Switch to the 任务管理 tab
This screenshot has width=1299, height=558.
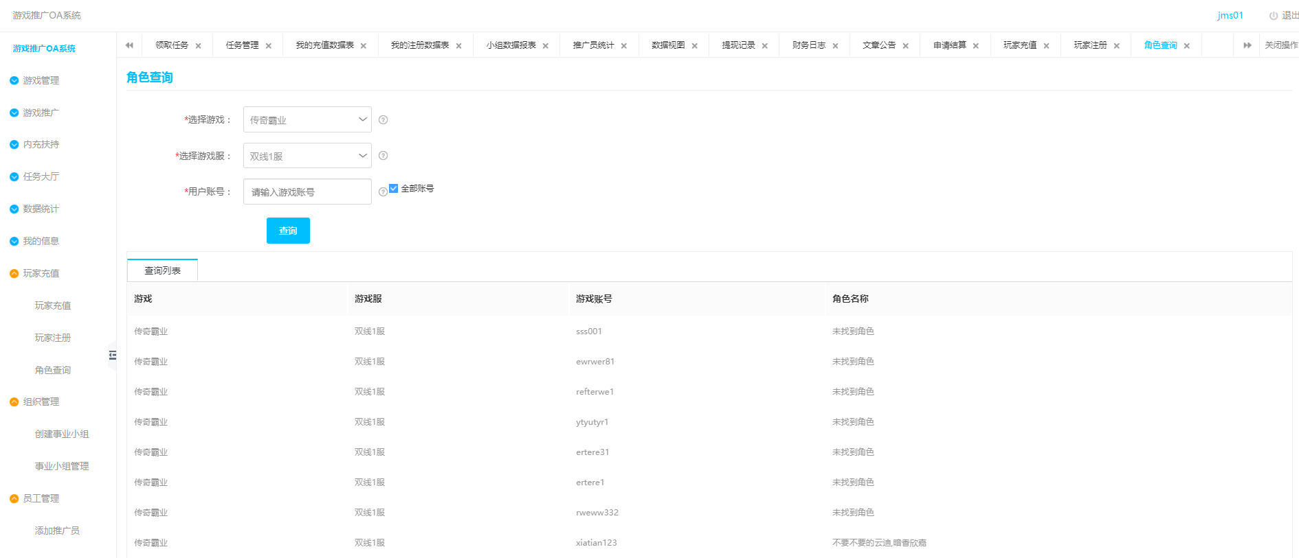click(x=242, y=45)
